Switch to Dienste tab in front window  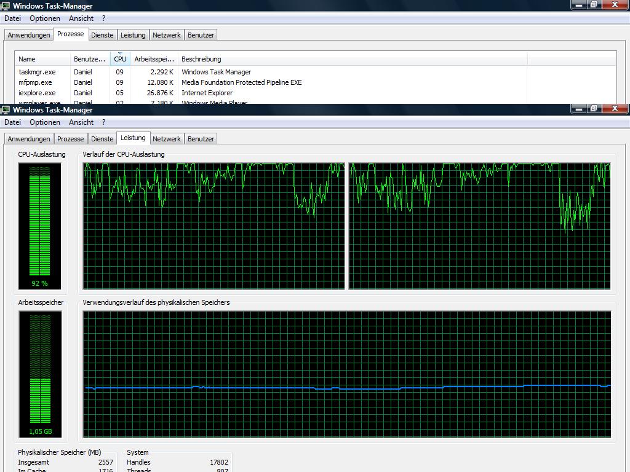click(x=102, y=139)
